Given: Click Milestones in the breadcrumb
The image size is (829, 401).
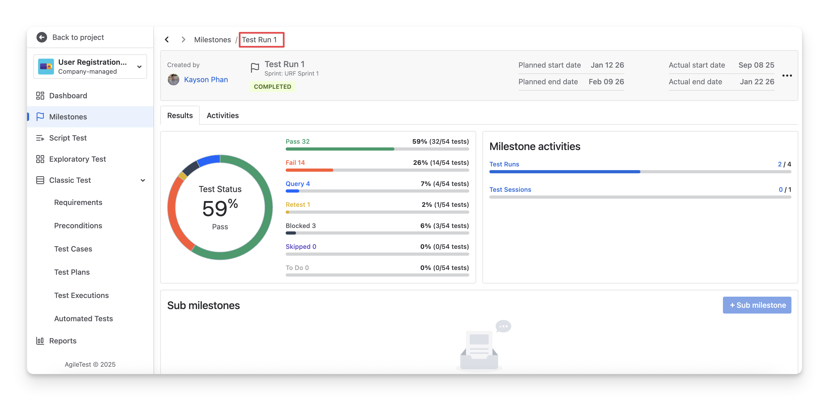Looking at the screenshot, I should tap(212, 40).
